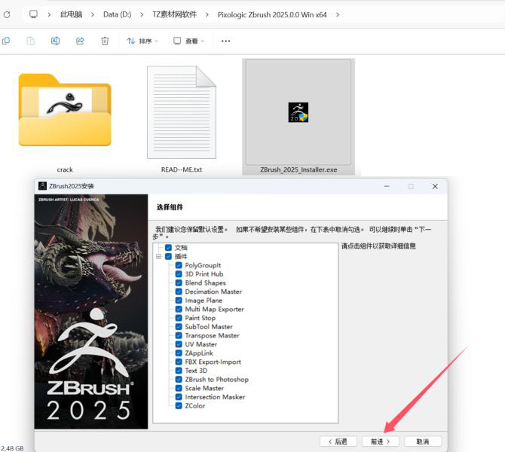Uncheck the FBX Export-Import checkbox

tap(179, 362)
